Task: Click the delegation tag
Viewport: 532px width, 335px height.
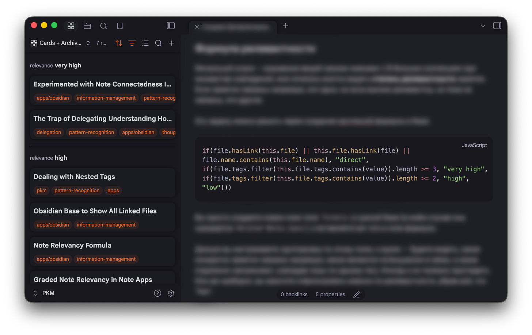Action: point(49,132)
